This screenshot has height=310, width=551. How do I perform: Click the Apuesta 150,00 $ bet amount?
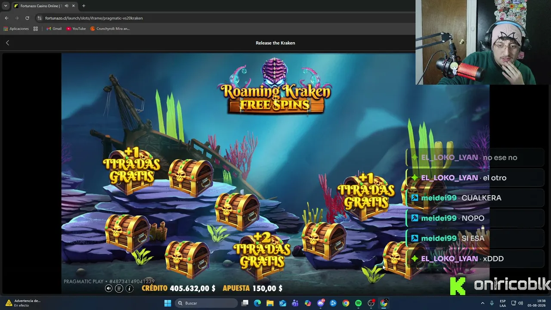[x=252, y=288]
